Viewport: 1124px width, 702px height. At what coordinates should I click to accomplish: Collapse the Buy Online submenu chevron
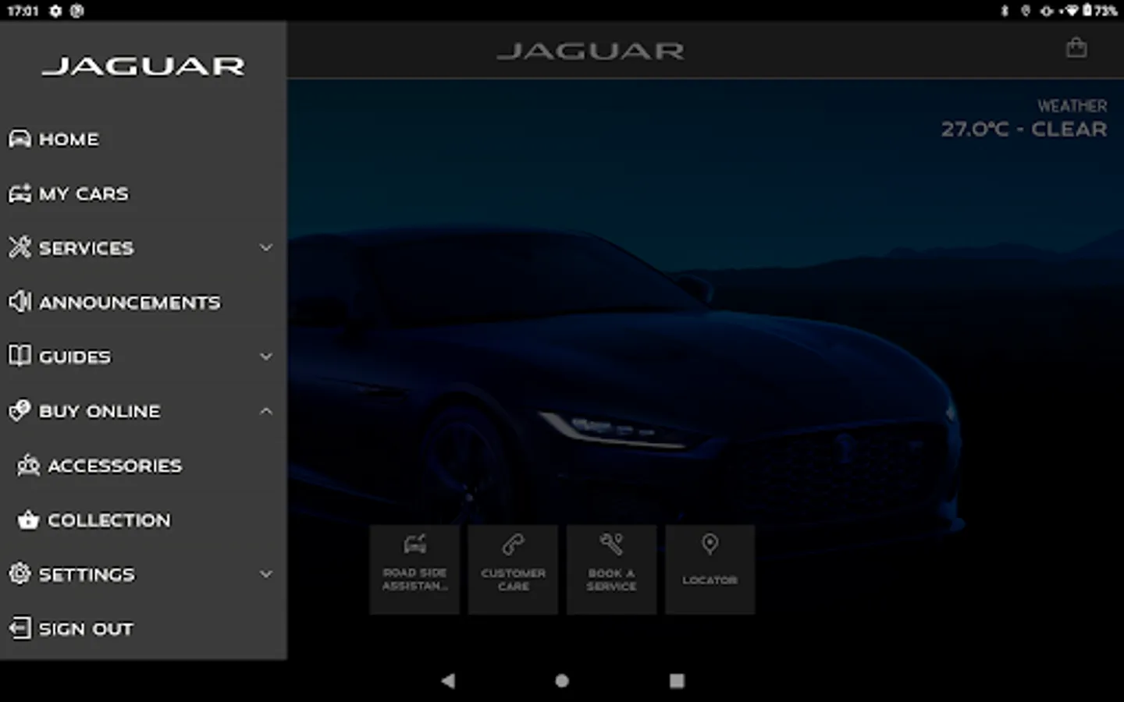click(266, 411)
